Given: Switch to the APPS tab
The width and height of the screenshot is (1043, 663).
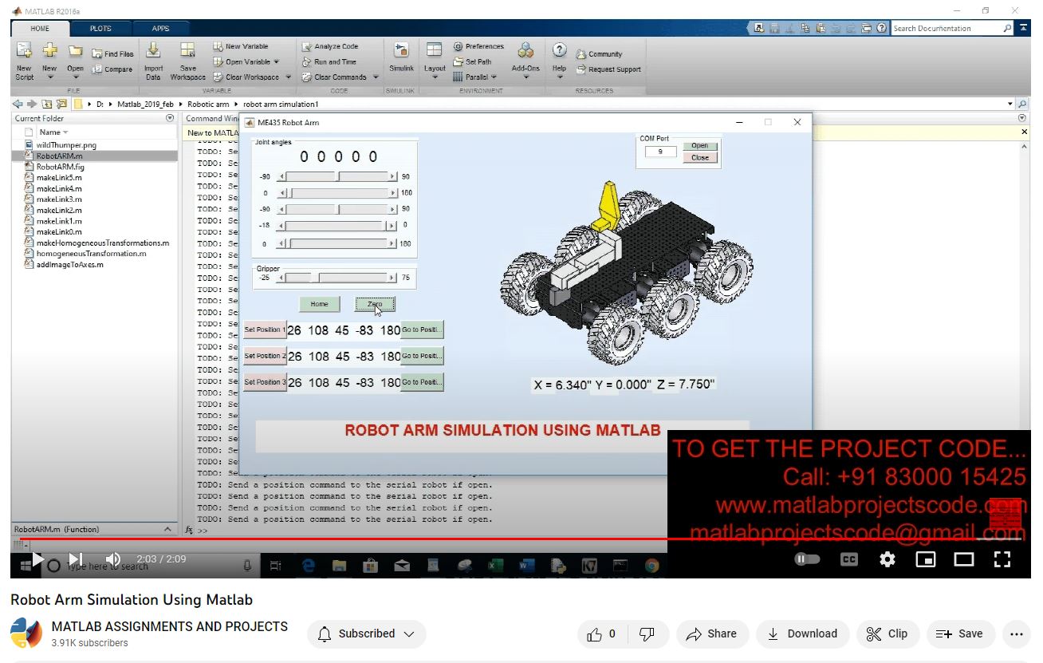Looking at the screenshot, I should (160, 29).
